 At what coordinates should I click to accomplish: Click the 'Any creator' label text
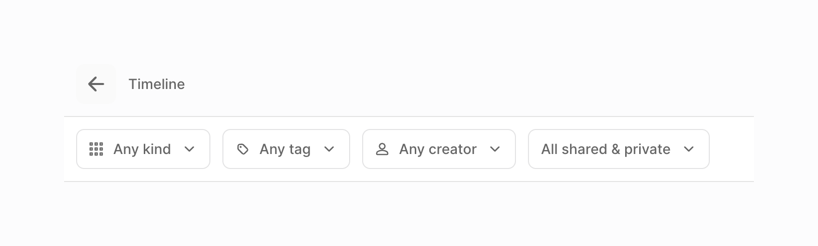(x=438, y=149)
